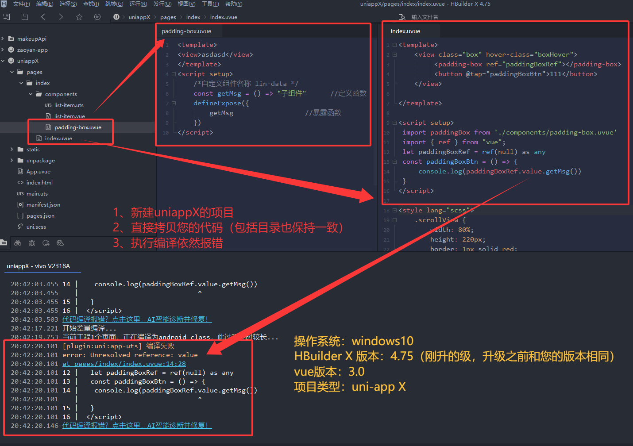The image size is (633, 446).
Task: Open the 跳转(G) menu
Action: [x=114, y=4]
